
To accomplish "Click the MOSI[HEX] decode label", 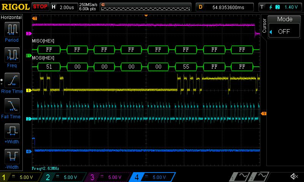I will click(x=43, y=58).
